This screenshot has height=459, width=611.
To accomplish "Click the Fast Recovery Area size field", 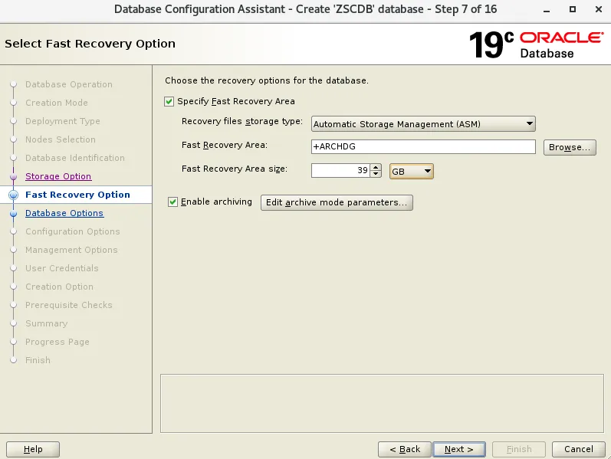I will 340,170.
